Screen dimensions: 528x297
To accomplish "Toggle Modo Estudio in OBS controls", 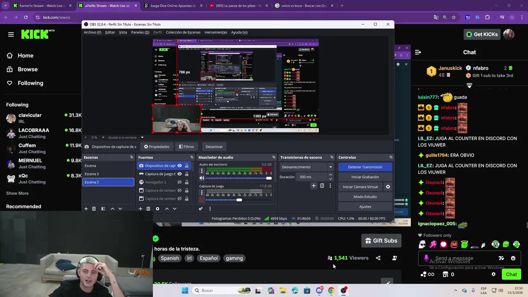I will pyautogui.click(x=365, y=197).
